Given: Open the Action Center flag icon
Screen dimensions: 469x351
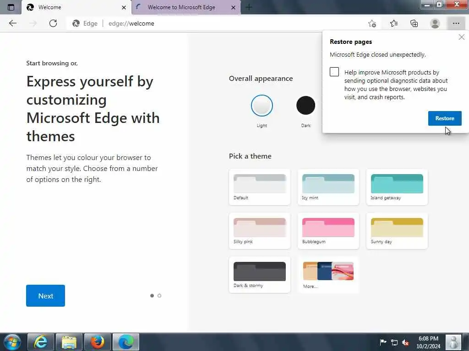Looking at the screenshot, I should 383,342.
